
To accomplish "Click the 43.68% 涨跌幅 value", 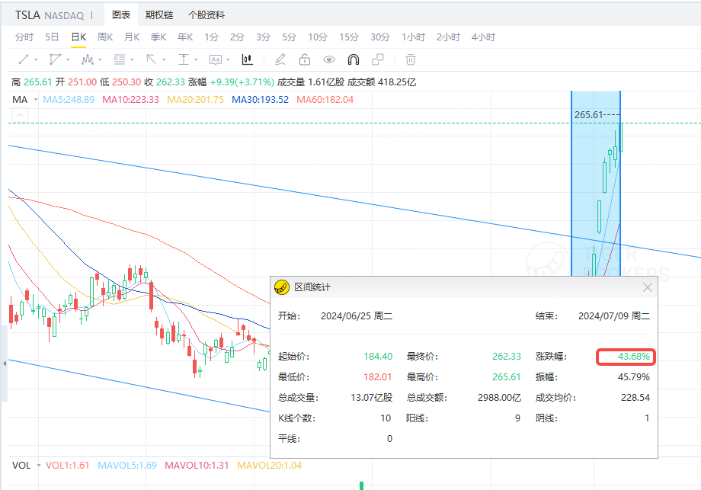I will click(x=633, y=357).
